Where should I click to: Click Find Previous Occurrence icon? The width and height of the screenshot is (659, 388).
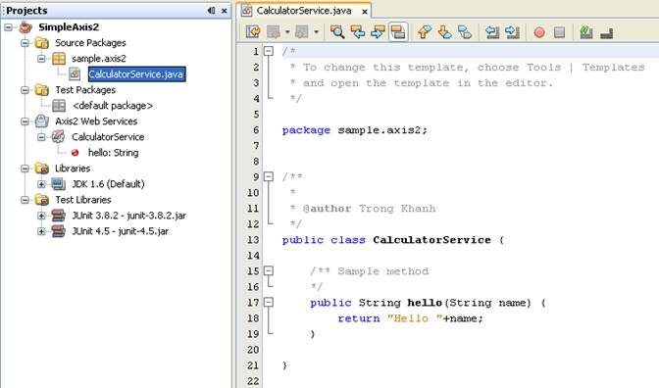click(x=357, y=32)
